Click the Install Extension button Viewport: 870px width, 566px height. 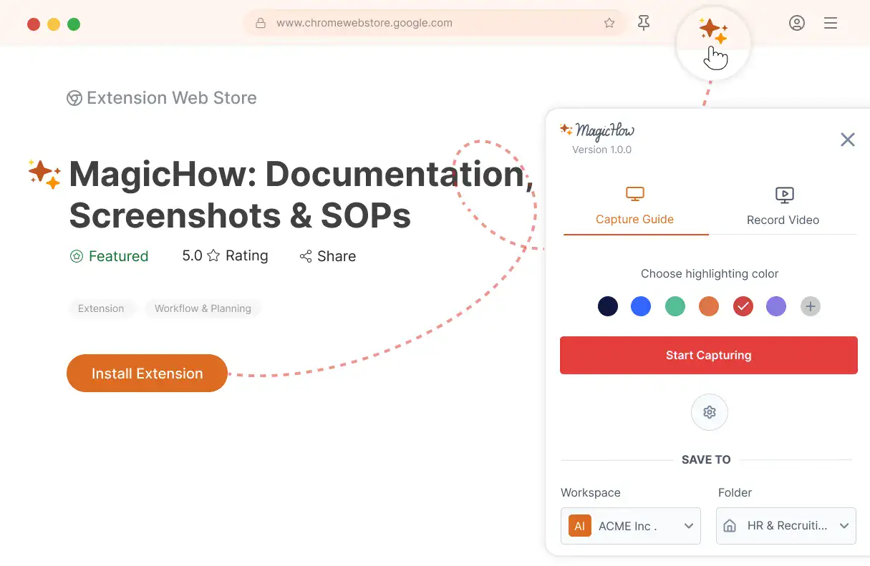pyautogui.click(x=146, y=373)
